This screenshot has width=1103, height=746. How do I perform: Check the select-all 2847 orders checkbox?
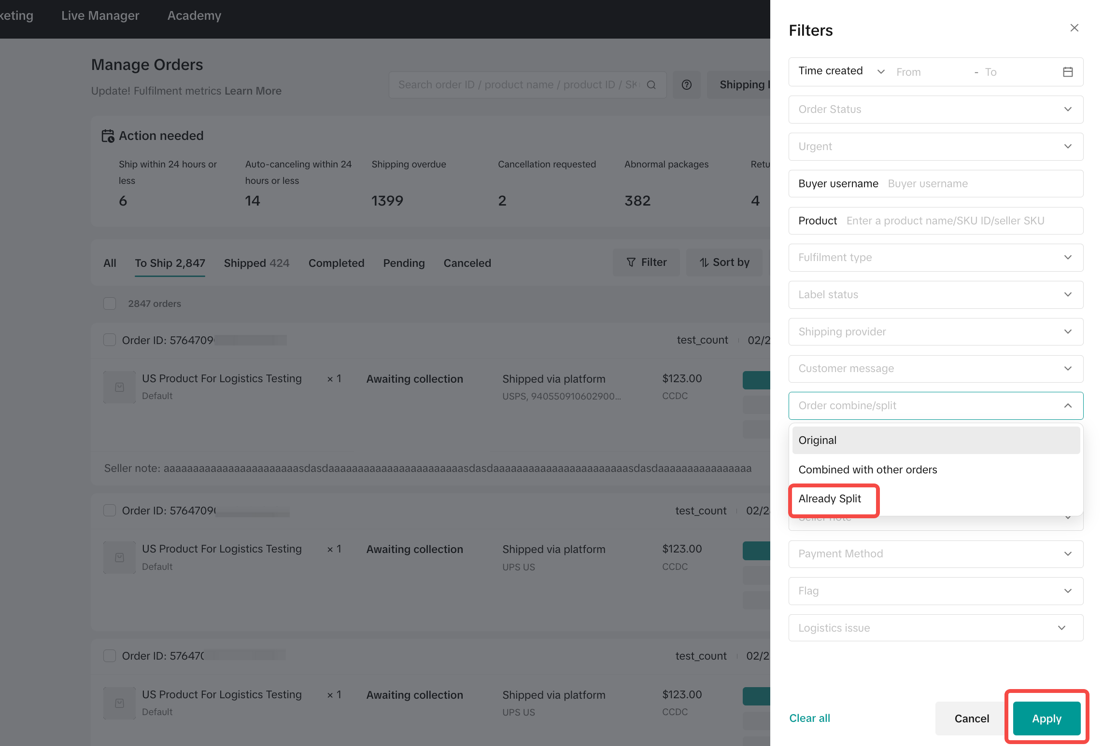[110, 304]
